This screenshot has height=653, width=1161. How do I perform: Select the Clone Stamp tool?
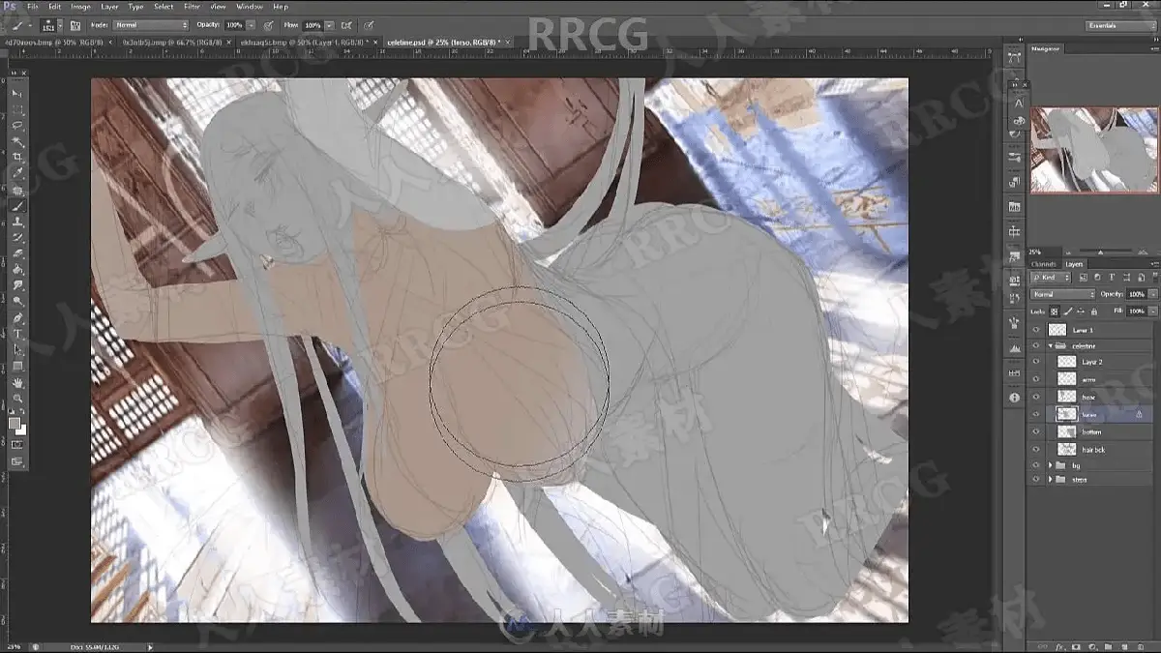16,222
